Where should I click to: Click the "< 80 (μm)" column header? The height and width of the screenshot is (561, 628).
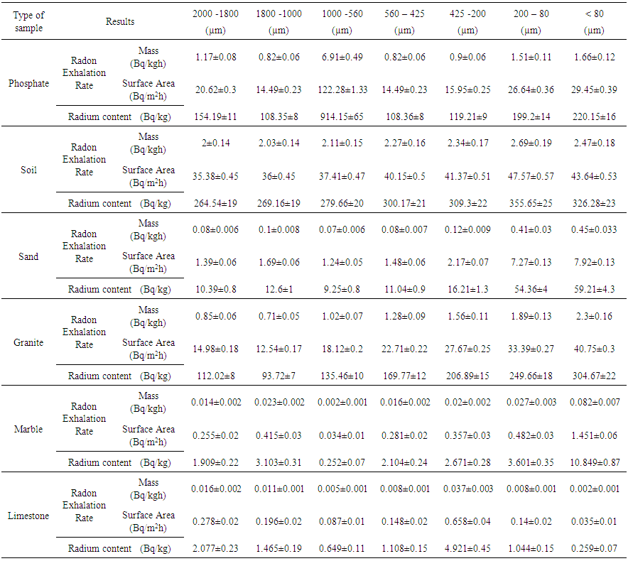point(593,21)
